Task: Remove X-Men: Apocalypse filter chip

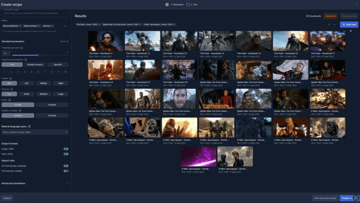Action: [x=174, y=25]
